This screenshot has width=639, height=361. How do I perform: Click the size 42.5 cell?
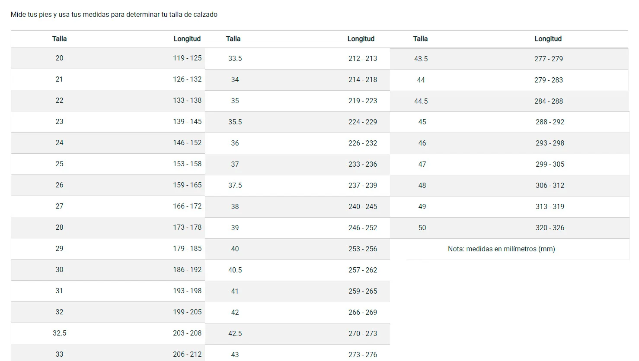[235, 333]
